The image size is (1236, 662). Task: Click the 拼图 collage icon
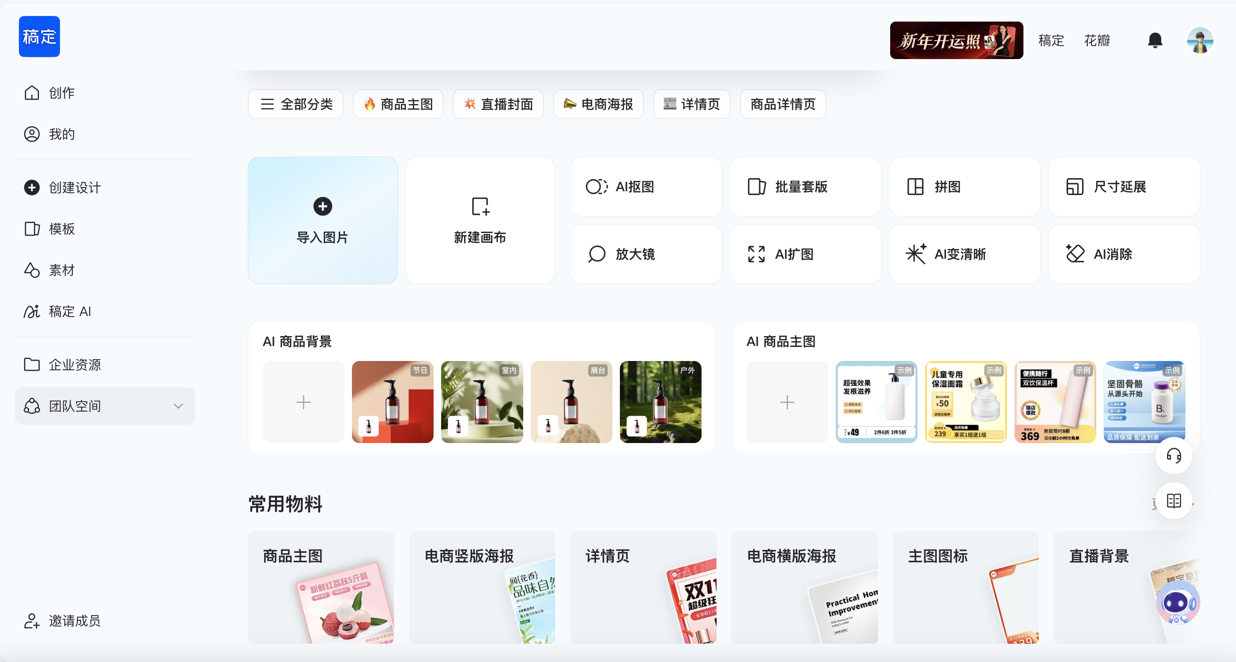[915, 187]
